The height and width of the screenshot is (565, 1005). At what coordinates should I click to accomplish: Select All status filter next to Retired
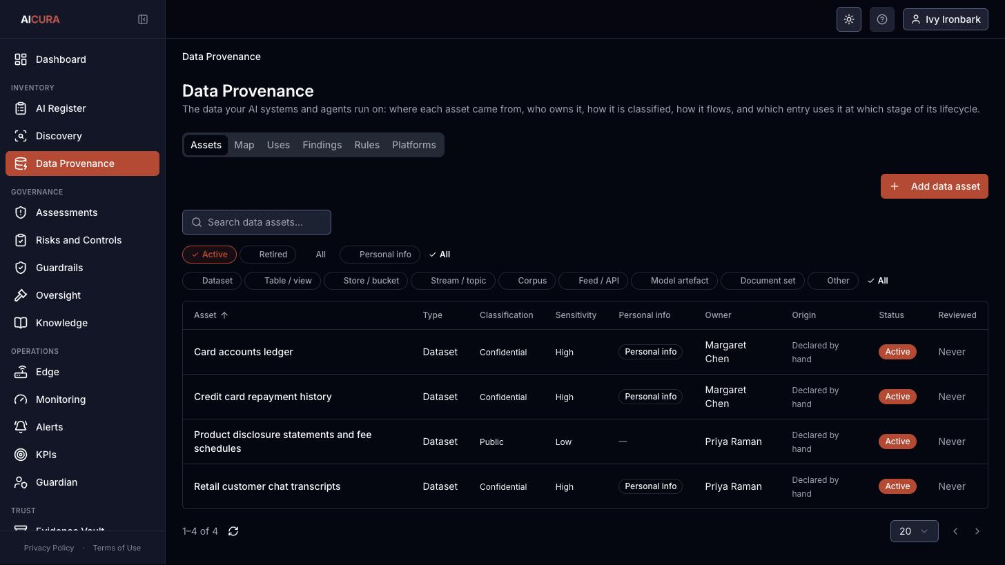321,255
